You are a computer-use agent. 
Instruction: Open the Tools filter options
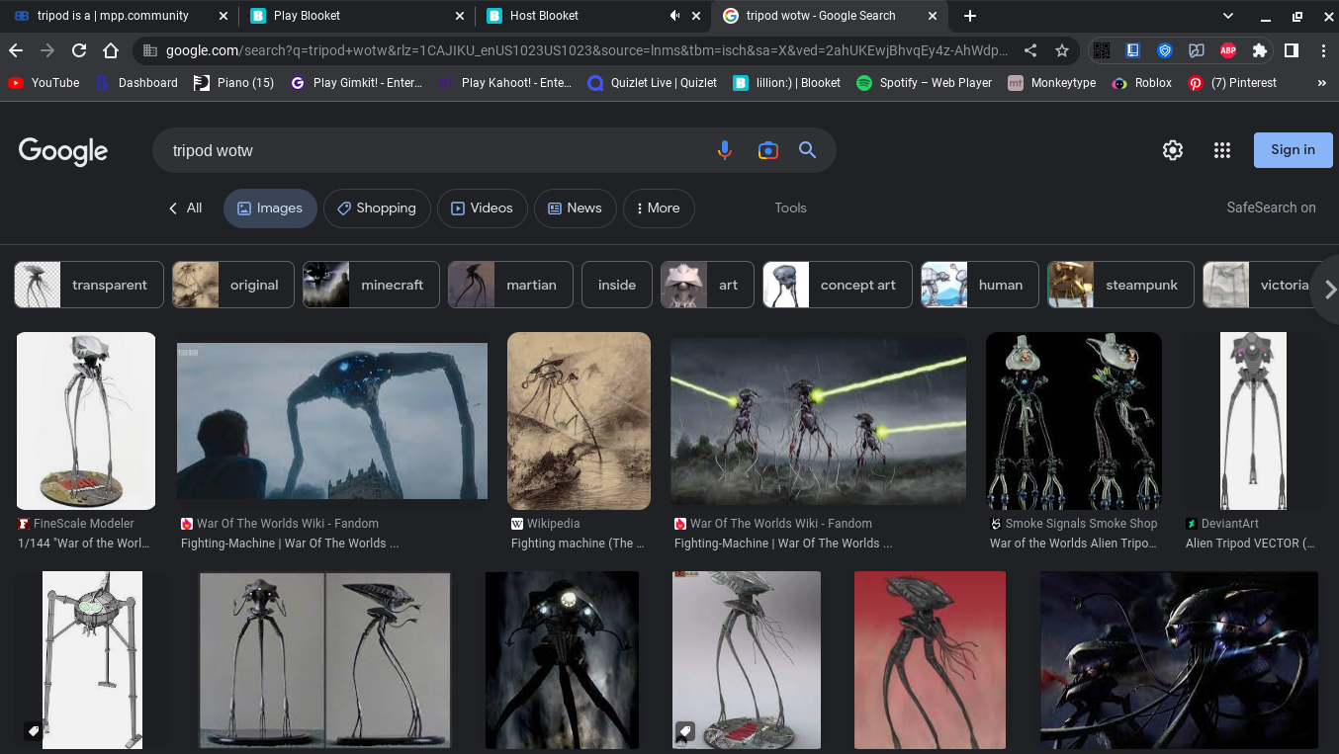tap(790, 209)
